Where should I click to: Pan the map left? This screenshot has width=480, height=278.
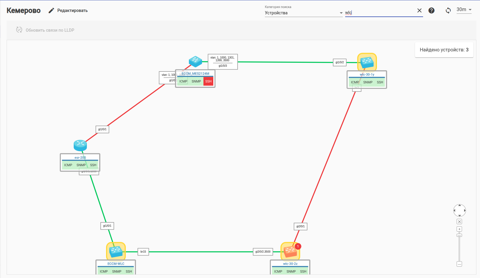tap(455, 210)
